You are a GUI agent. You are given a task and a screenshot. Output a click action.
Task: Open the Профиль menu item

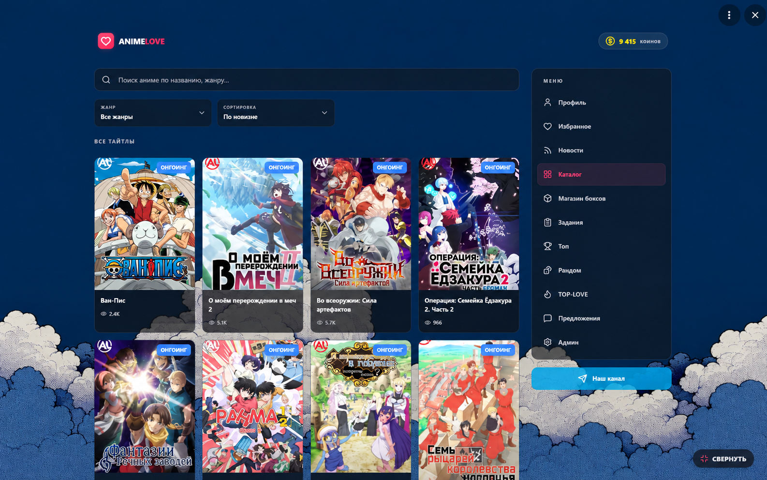601,103
